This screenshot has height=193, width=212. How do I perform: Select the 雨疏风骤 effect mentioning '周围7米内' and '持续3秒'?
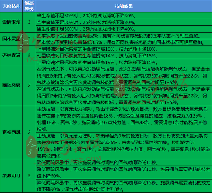click(x=124, y=96)
